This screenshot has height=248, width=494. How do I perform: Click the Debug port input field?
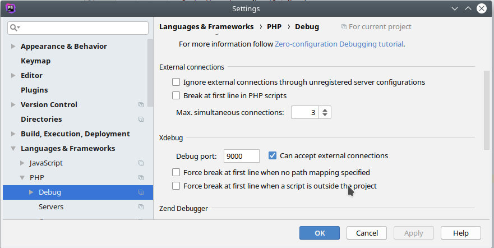(241, 156)
